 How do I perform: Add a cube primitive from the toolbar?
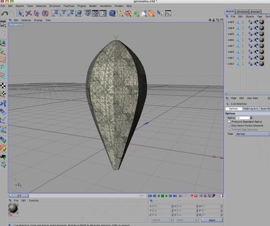pyautogui.click(x=112, y=14)
